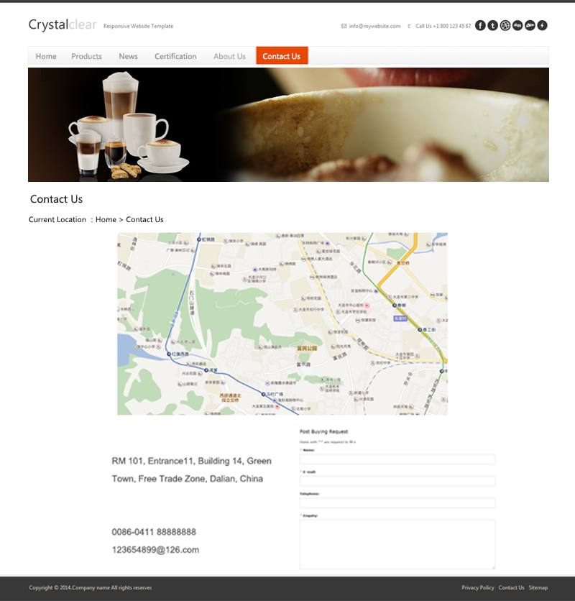Click the highlighted Contact Us tab

[282, 55]
